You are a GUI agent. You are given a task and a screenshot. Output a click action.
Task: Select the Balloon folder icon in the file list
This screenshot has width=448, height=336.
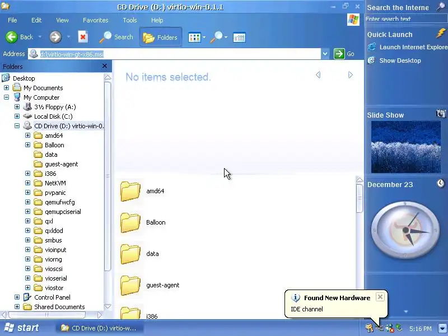(x=130, y=222)
